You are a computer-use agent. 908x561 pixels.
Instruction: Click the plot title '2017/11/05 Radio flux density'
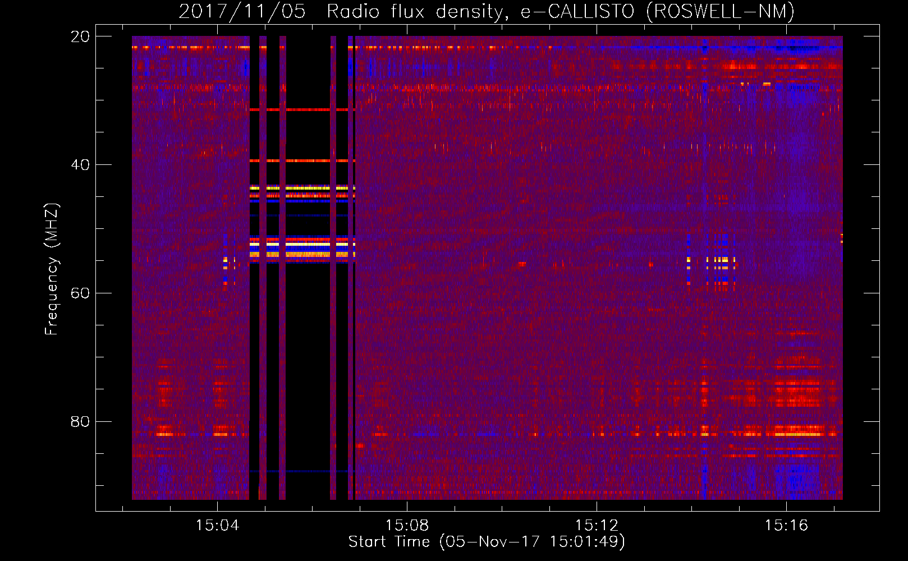(x=487, y=11)
